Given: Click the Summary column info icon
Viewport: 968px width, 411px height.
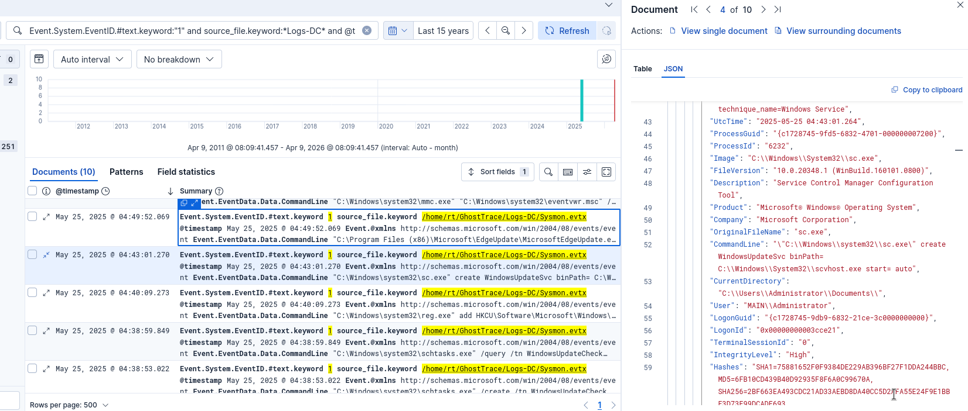Looking at the screenshot, I should 219,191.
